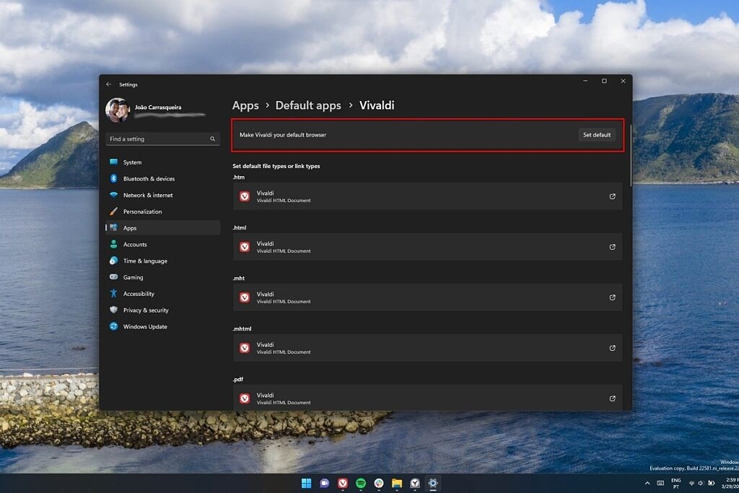Click the Set default button for Vivaldi
The height and width of the screenshot is (493, 739).
pyautogui.click(x=597, y=135)
